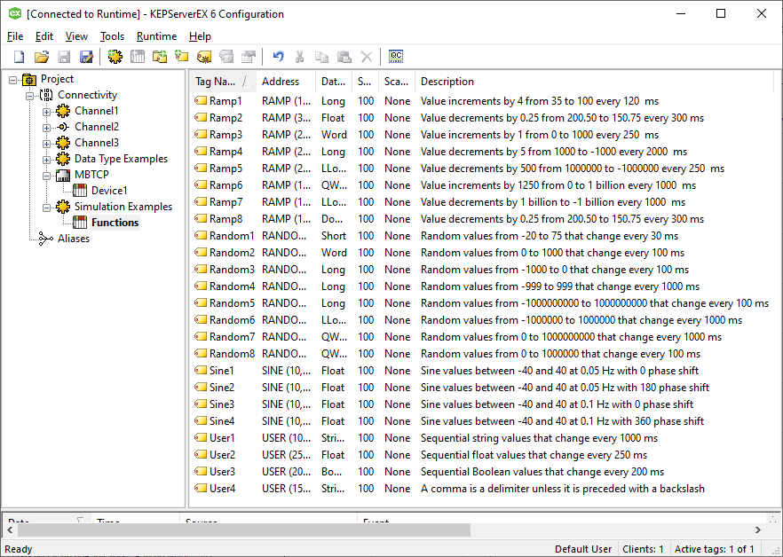Click 'Clients: 1' in the status bar

click(x=643, y=549)
